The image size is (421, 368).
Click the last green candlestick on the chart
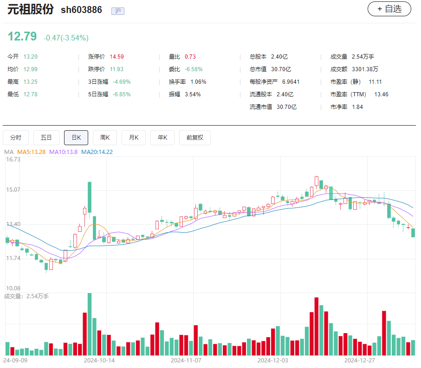click(x=413, y=233)
